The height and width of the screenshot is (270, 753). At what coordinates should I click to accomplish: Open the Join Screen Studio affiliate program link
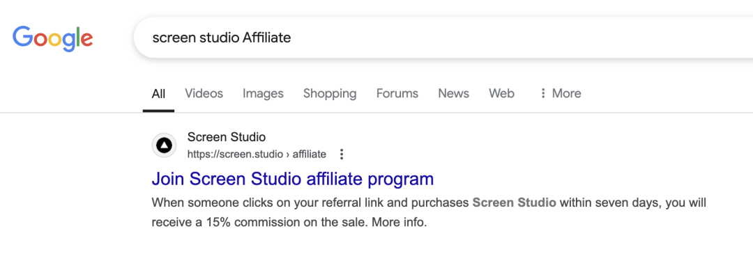tap(292, 179)
